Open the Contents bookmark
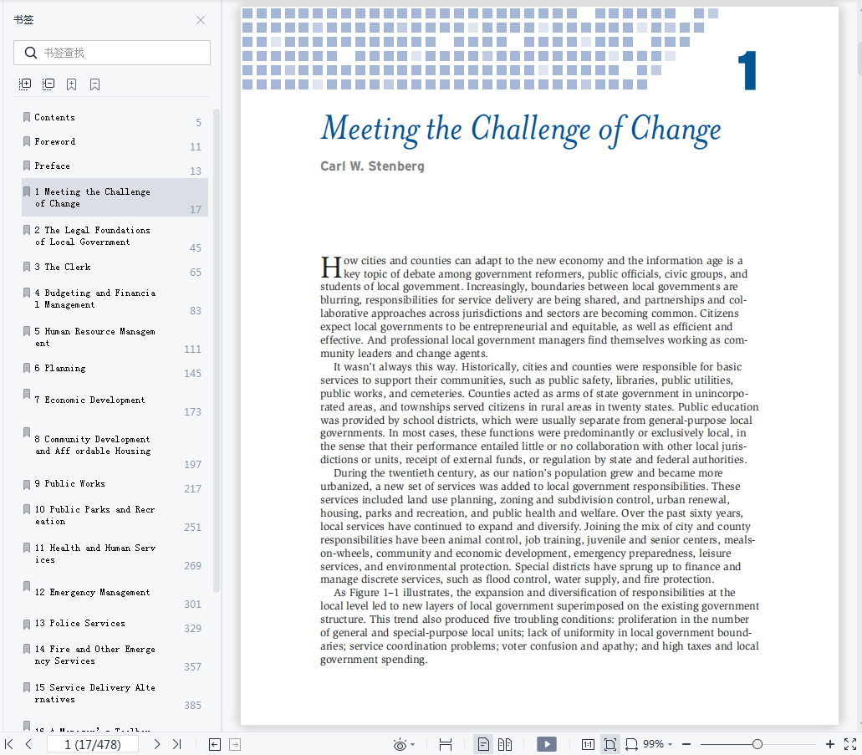Viewport: 862px width, 755px height. click(x=115, y=120)
